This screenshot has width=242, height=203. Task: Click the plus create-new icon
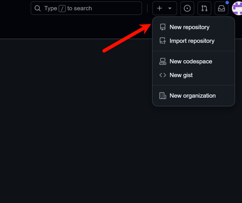pos(159,8)
